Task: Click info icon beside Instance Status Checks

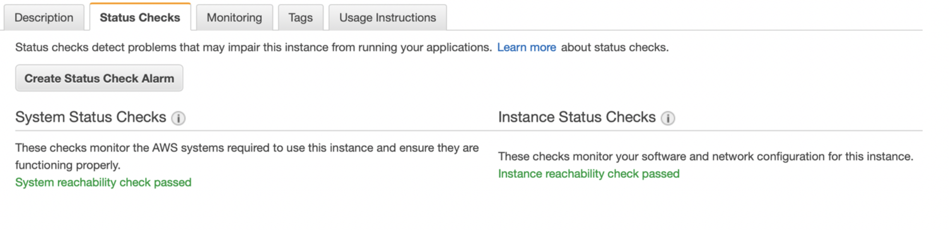Action: click(667, 118)
